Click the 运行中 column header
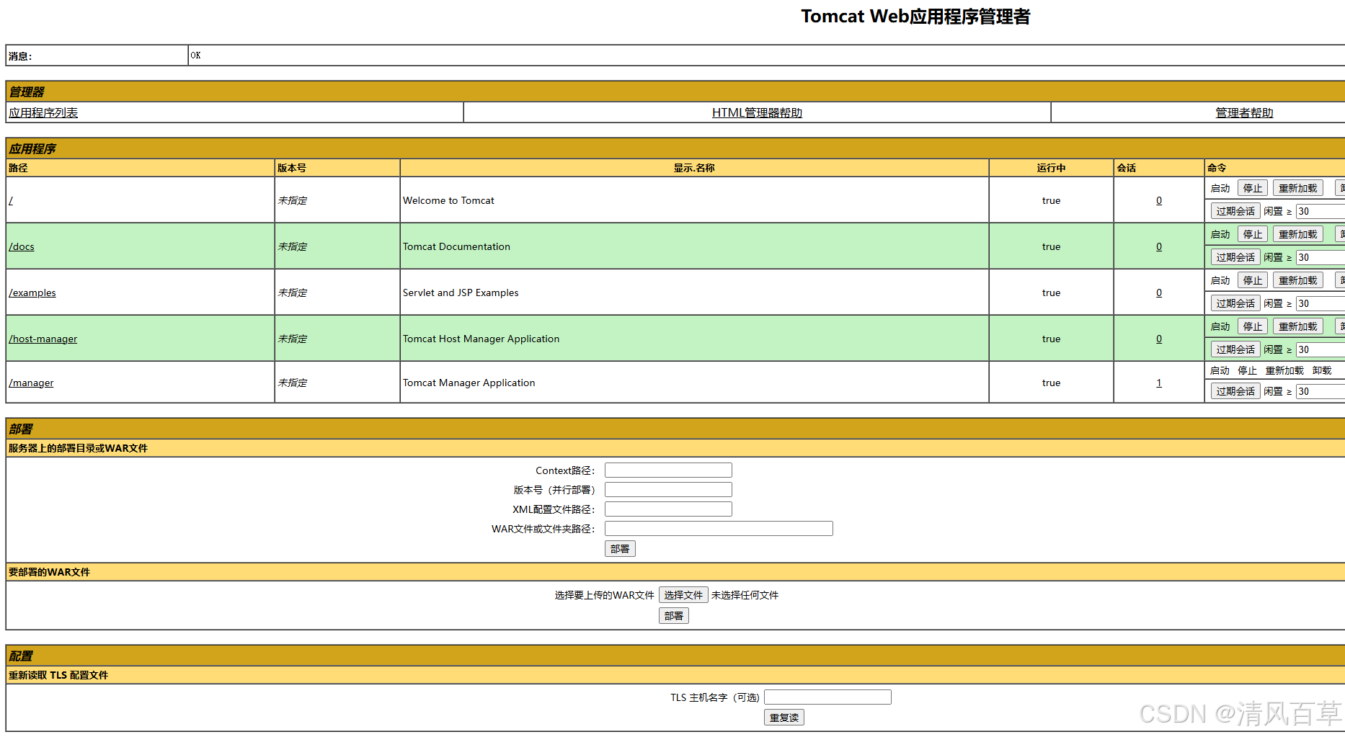1345x737 pixels. pyautogui.click(x=1051, y=168)
